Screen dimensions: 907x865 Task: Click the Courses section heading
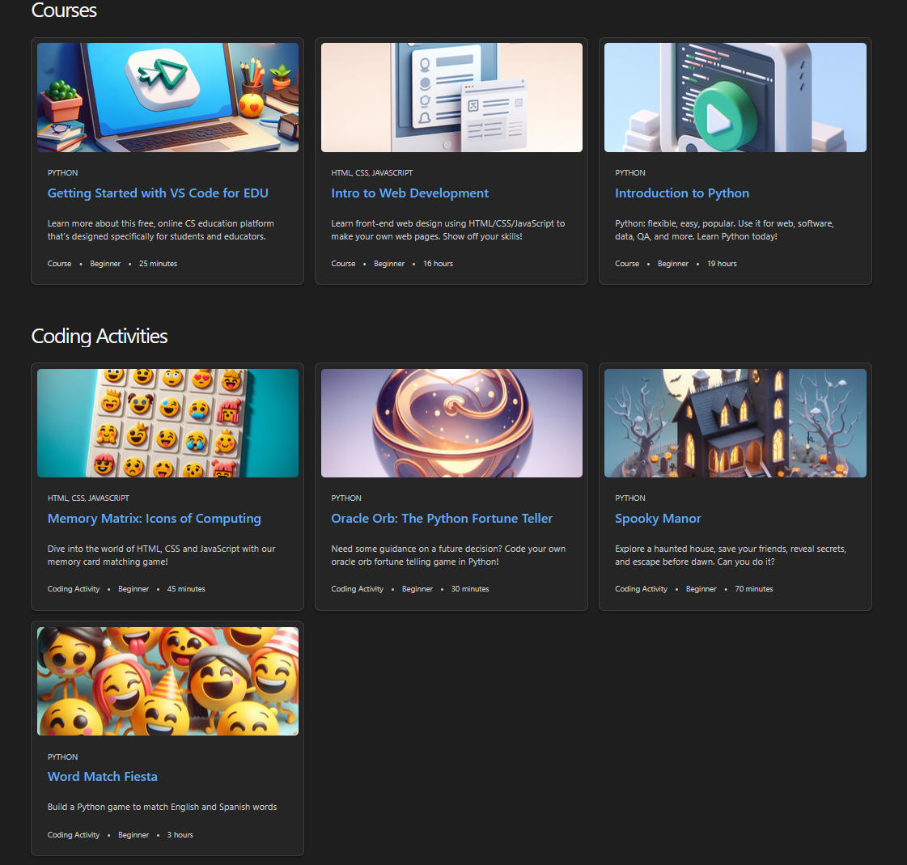tap(64, 11)
